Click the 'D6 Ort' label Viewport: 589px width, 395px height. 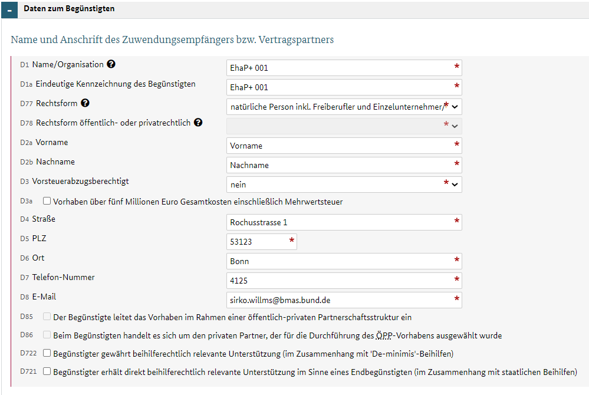(32, 258)
